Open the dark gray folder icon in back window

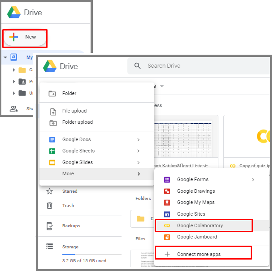click(22, 93)
